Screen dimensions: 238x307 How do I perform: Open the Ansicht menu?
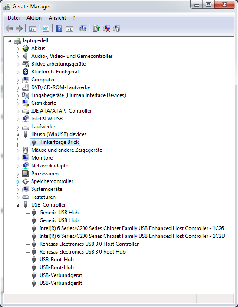pos(57,18)
